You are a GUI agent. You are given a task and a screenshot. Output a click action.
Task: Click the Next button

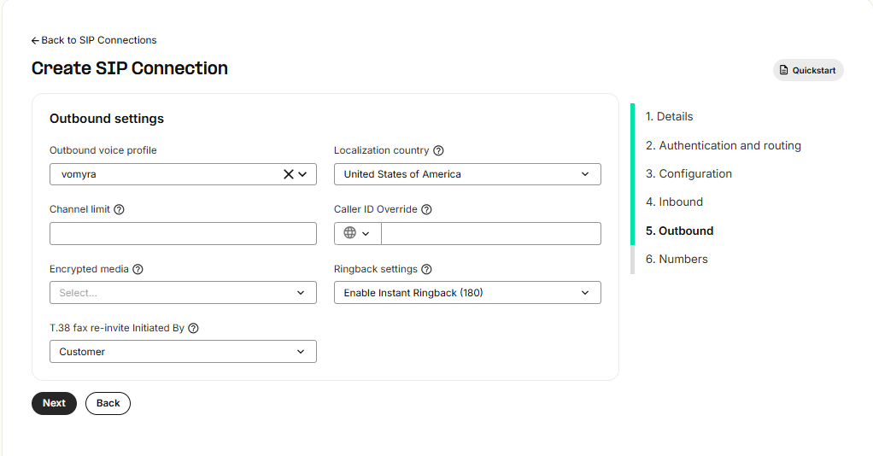point(54,403)
